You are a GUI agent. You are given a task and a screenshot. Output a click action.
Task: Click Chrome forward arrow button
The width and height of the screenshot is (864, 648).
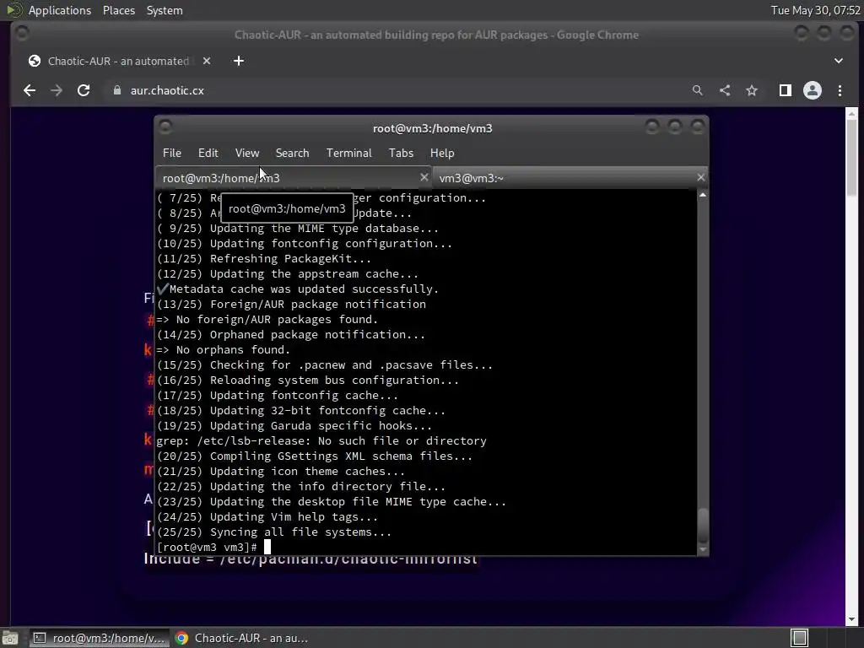point(57,90)
